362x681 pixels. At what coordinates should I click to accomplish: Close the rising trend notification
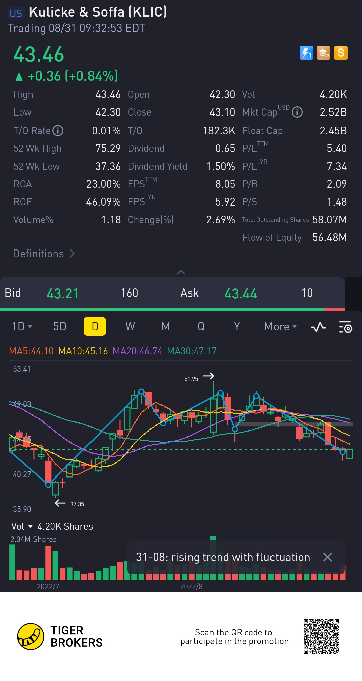coord(327,557)
